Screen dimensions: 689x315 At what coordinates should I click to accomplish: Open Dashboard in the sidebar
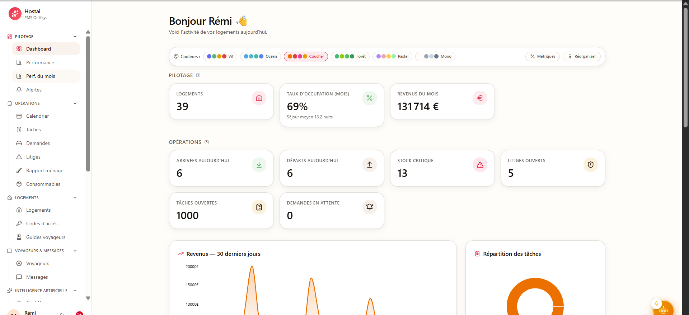pos(46,49)
